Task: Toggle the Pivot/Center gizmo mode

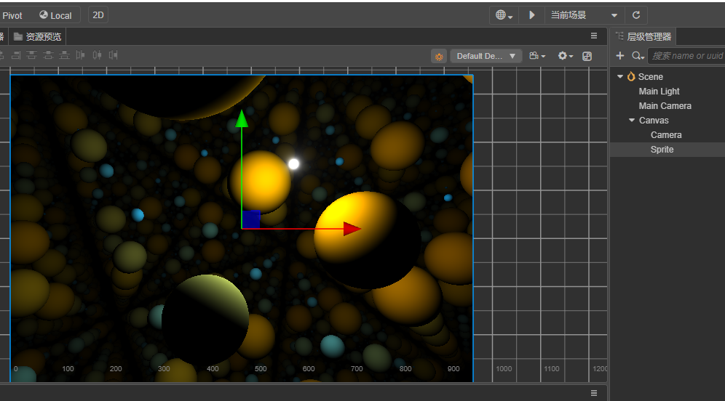Action: pos(12,15)
